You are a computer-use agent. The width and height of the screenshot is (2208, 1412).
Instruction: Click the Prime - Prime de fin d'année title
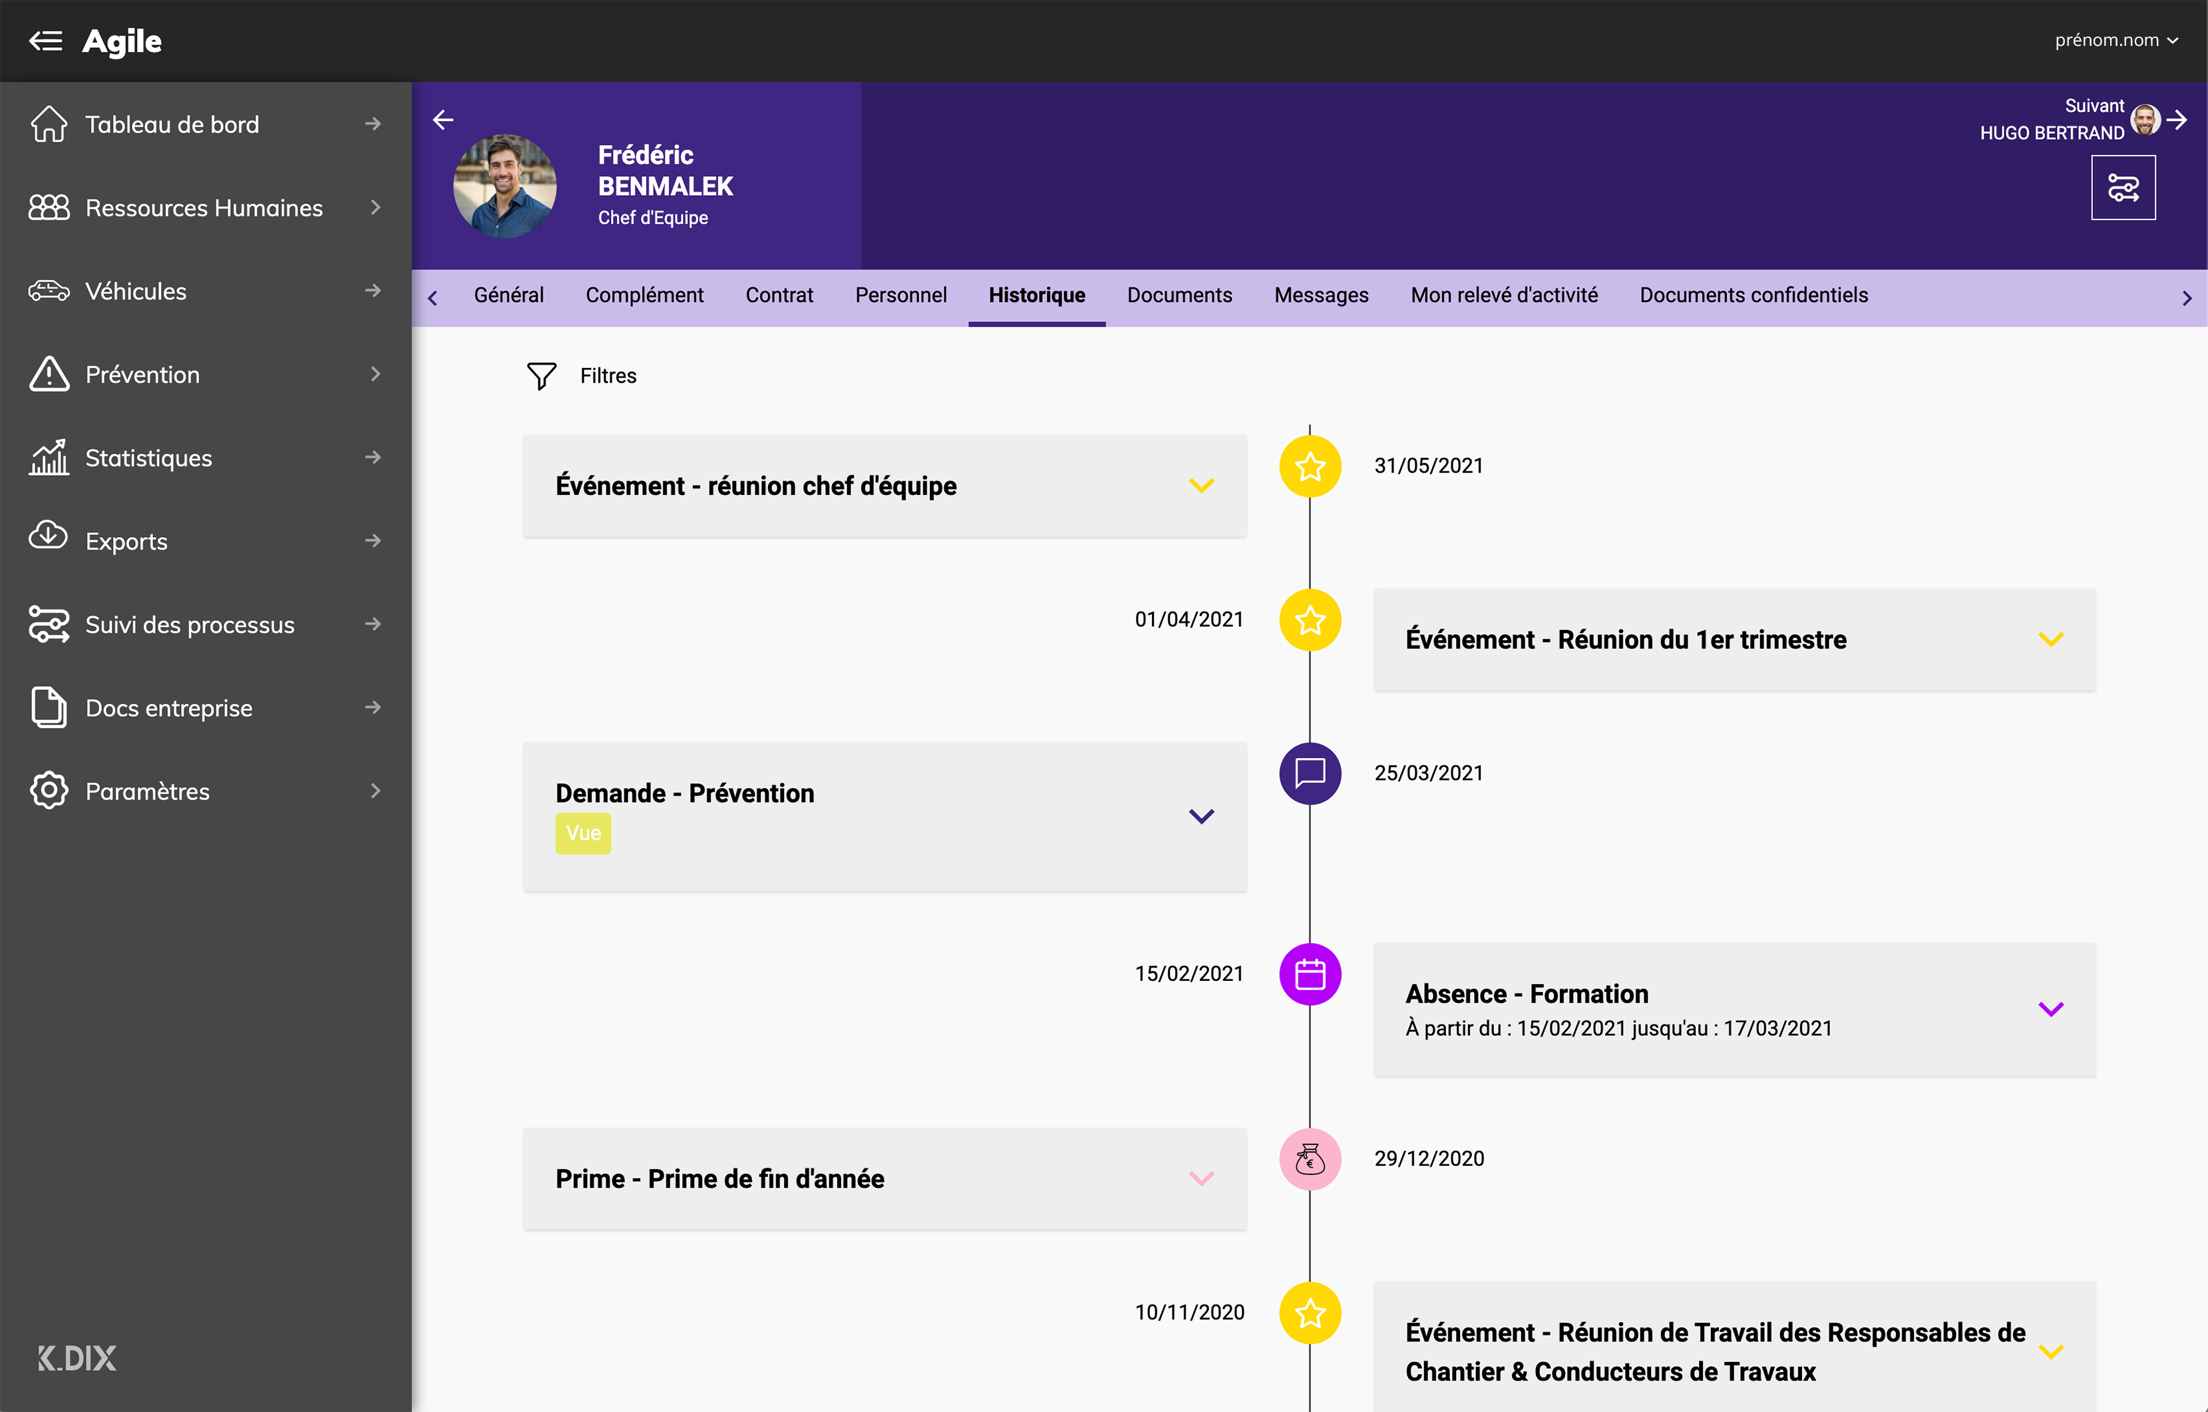(720, 1179)
